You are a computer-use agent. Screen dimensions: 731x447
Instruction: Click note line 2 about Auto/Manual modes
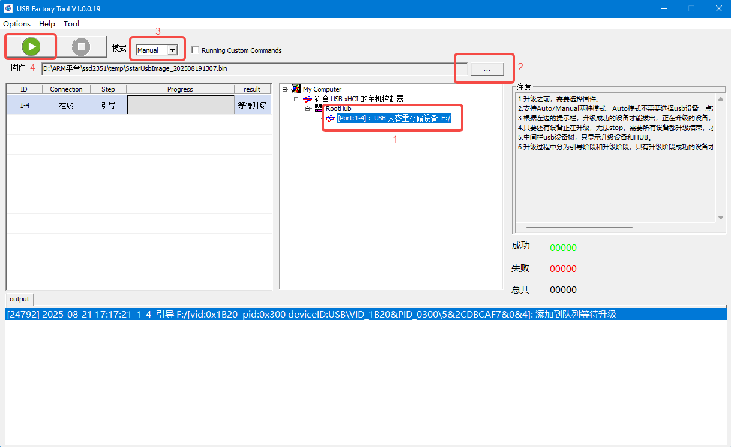click(x=615, y=108)
